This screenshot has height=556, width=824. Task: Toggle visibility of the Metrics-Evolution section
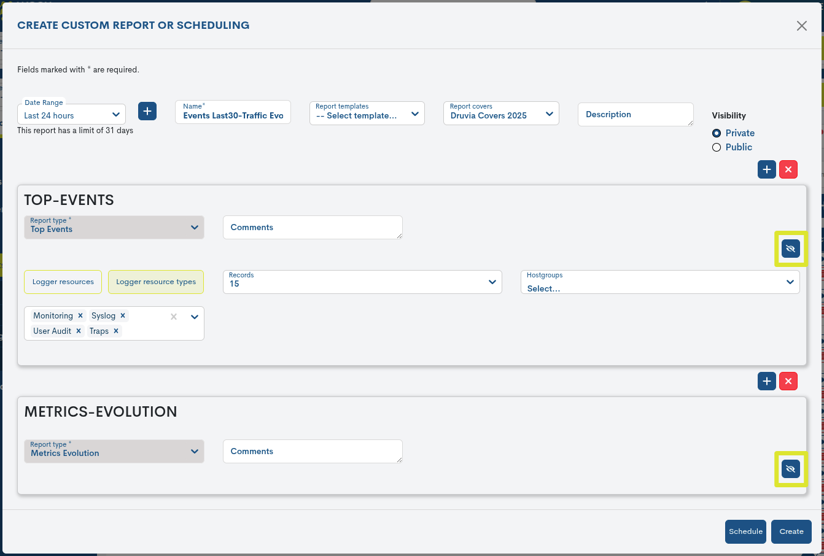(x=790, y=469)
